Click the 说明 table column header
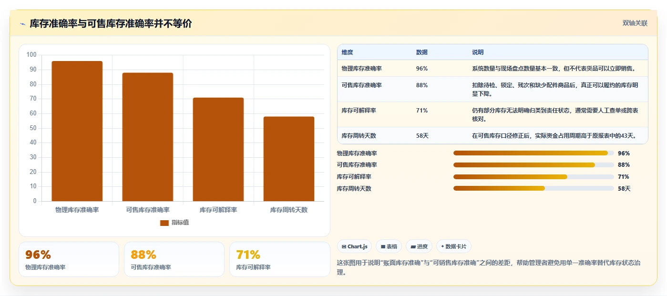 pyautogui.click(x=478, y=52)
